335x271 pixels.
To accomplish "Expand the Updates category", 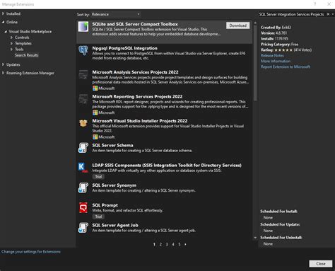I will pos(3,64).
